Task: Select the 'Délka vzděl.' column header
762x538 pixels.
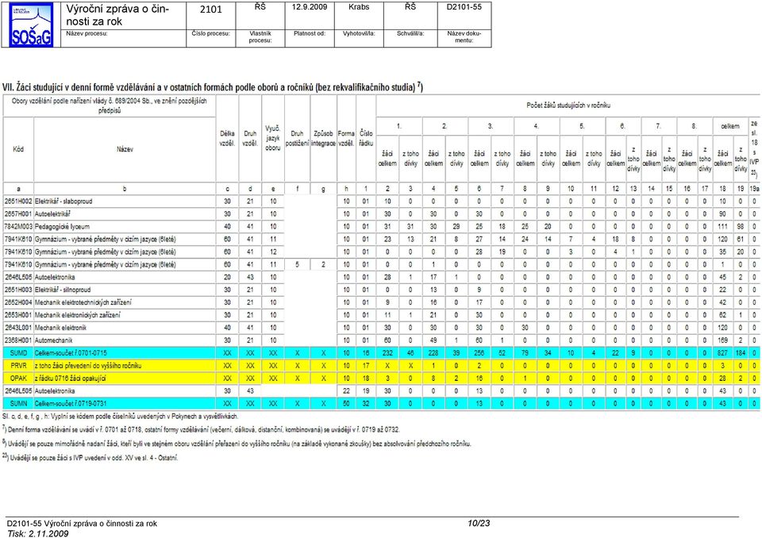Action: click(x=227, y=138)
